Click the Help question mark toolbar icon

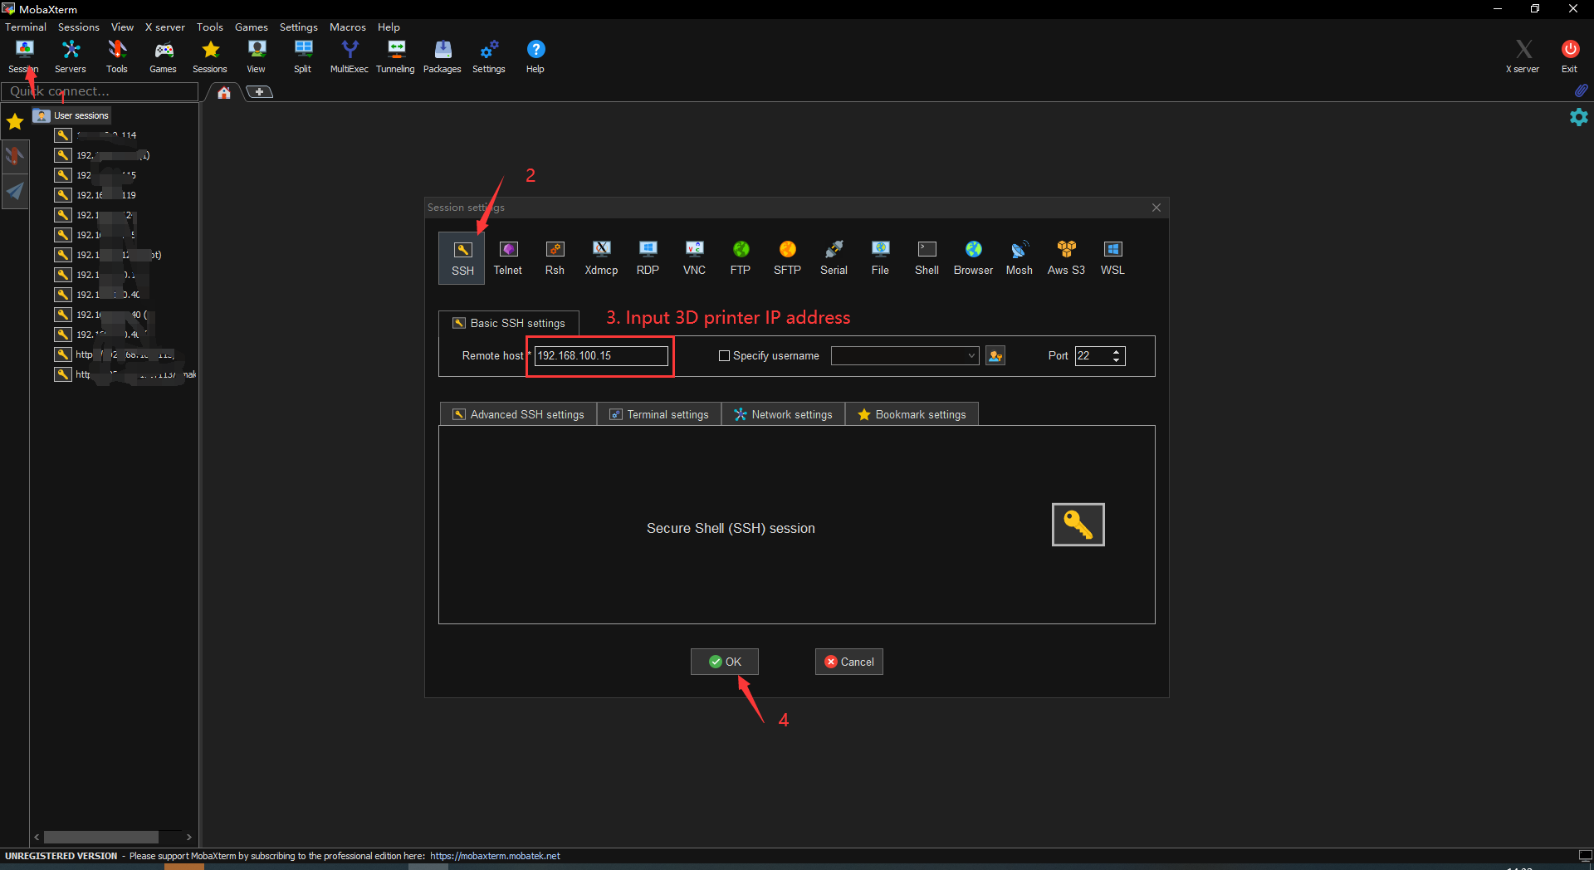click(535, 56)
